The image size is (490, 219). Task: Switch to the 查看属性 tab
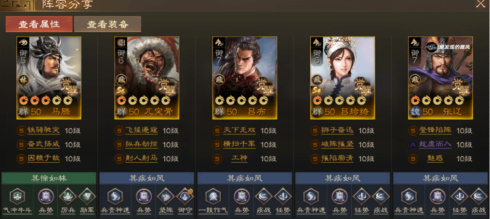39,25
